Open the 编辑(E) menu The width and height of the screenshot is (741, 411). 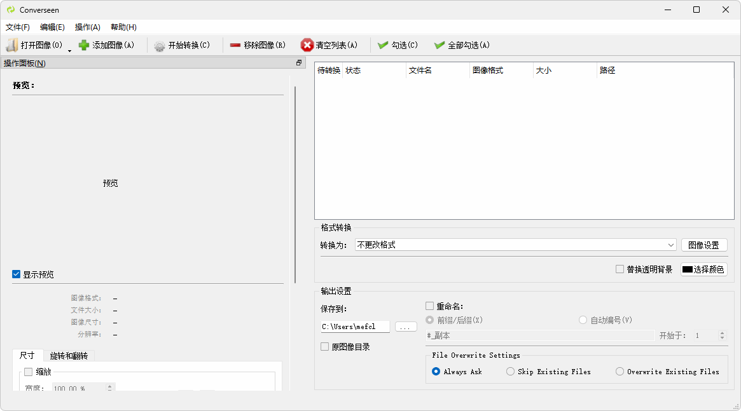pyautogui.click(x=52, y=27)
